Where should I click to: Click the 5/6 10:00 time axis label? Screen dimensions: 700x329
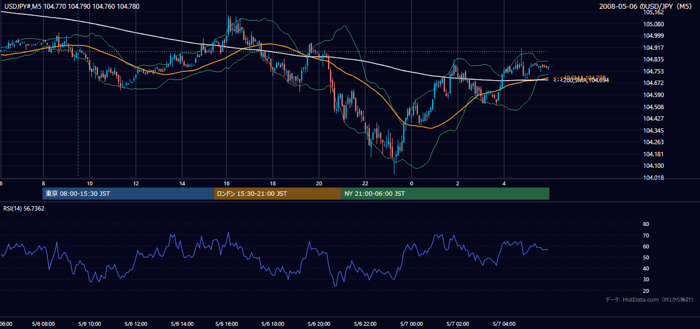coord(89,324)
